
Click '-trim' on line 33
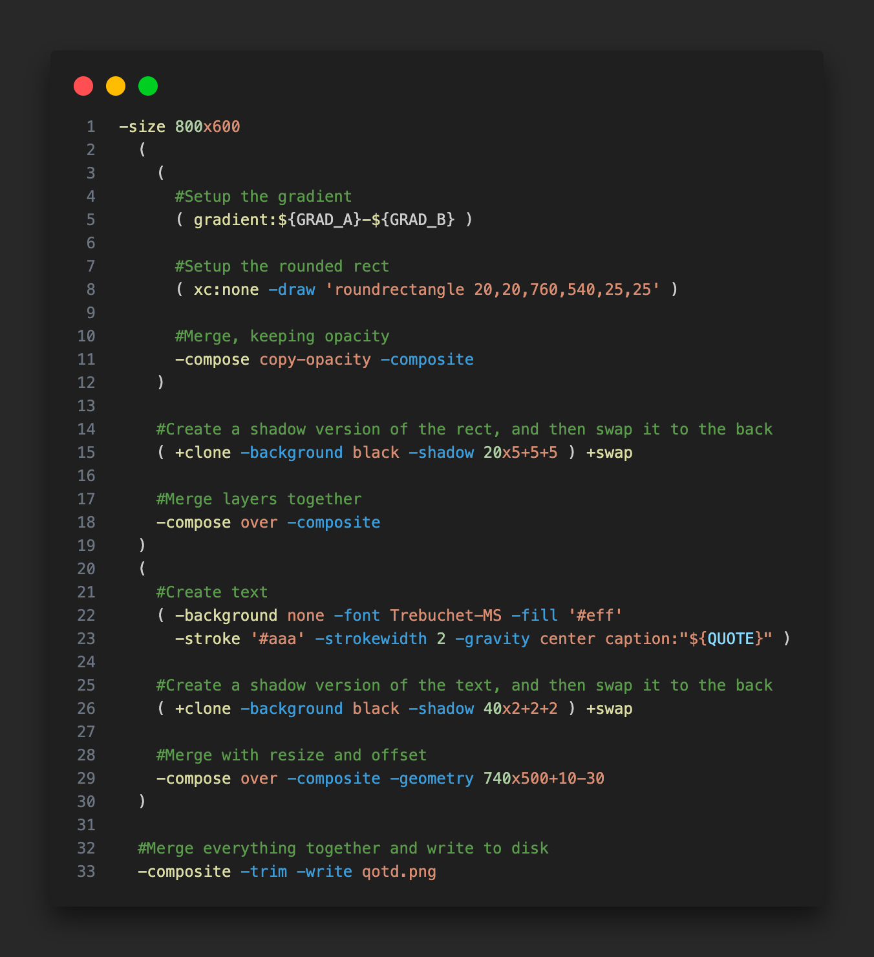coord(264,872)
